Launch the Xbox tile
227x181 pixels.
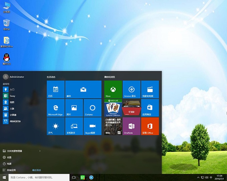(113, 89)
